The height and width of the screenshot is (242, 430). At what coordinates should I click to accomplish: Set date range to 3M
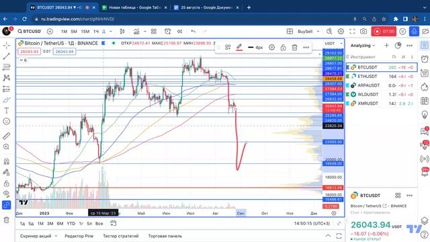pyautogui.click(x=50, y=224)
